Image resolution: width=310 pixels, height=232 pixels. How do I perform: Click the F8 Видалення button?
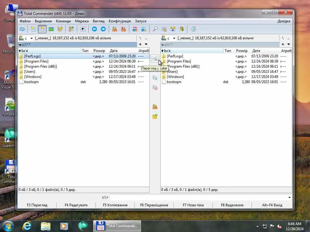click(232, 205)
